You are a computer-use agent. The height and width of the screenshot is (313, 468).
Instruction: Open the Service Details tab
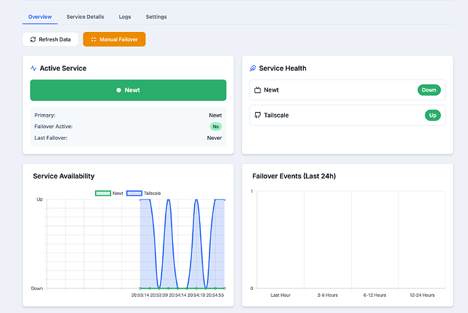[85, 17]
